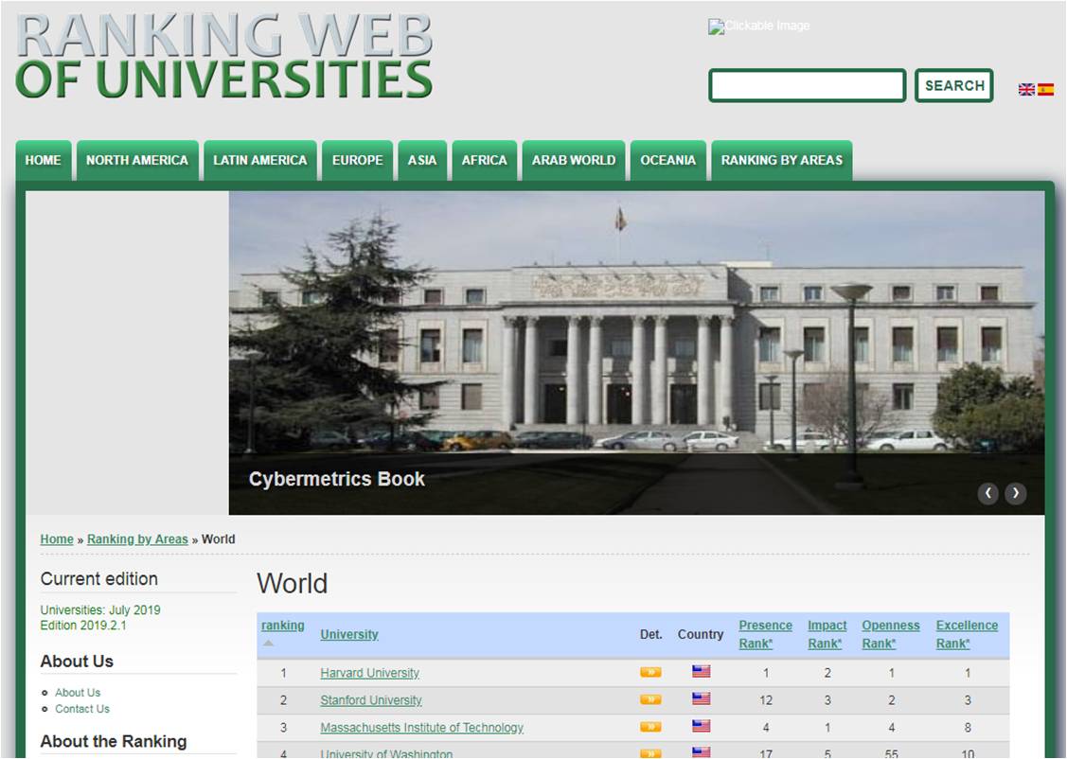Click the Cybermetrics Book slide caption
This screenshot has width=1067, height=759.
tap(337, 480)
